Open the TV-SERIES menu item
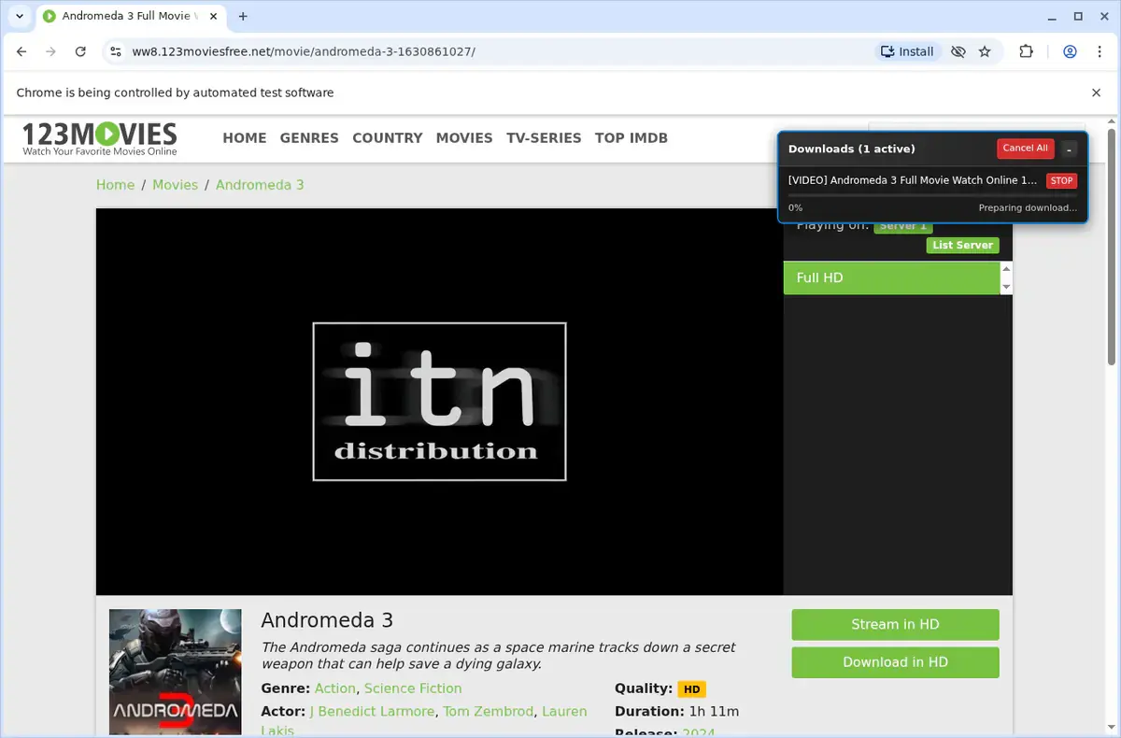This screenshot has height=738, width=1121. point(544,137)
